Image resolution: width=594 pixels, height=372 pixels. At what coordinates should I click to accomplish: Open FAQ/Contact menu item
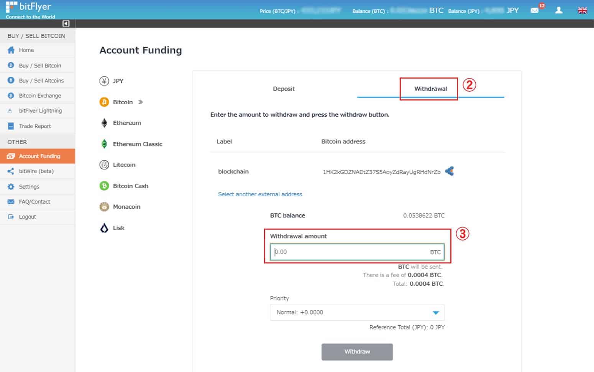click(x=38, y=202)
